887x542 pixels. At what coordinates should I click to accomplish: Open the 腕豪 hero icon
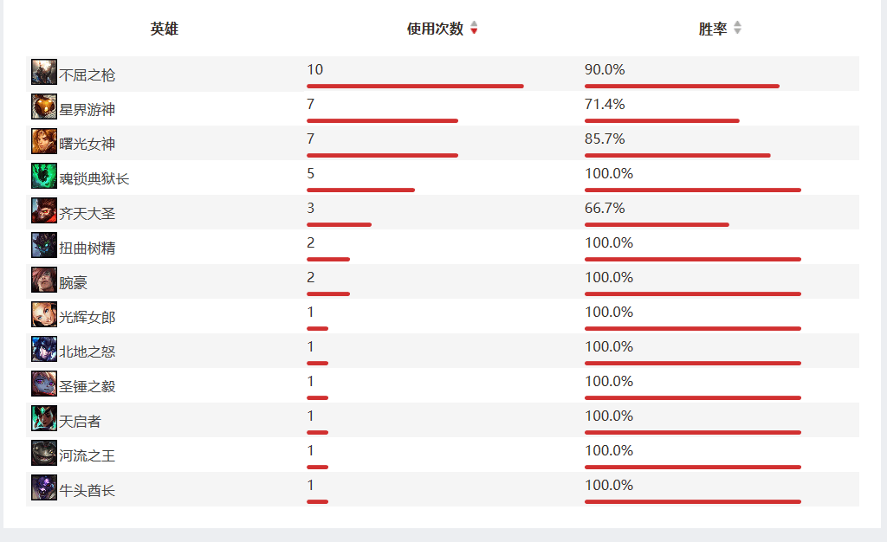pyautogui.click(x=44, y=280)
